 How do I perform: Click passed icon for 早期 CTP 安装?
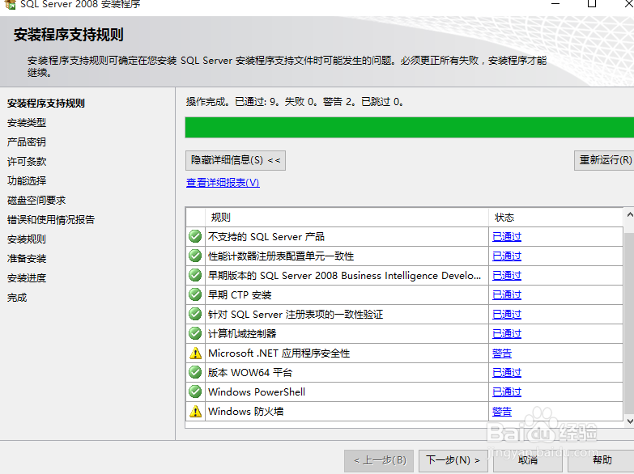[195, 294]
